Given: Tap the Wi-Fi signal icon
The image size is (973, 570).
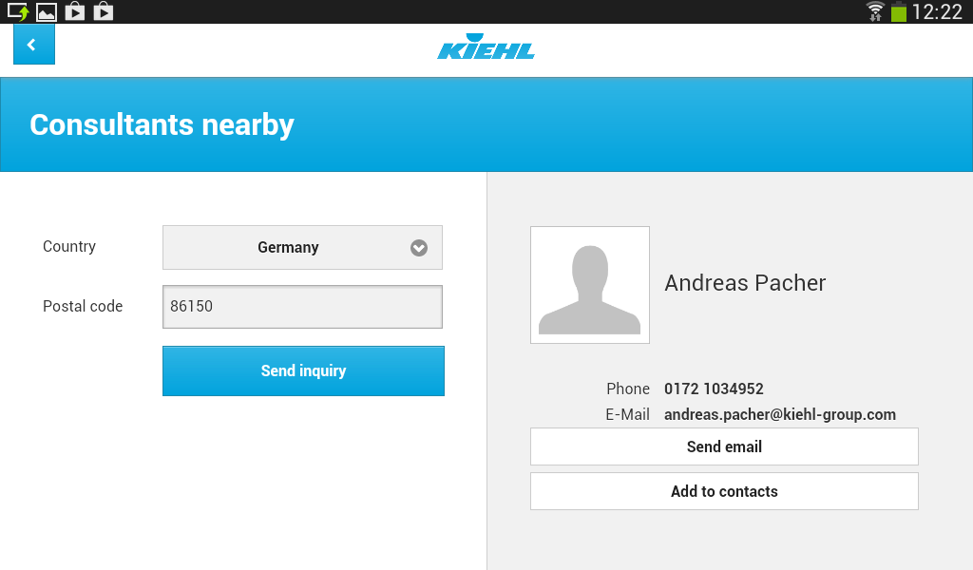Looking at the screenshot, I should pyautogui.click(x=875, y=11).
